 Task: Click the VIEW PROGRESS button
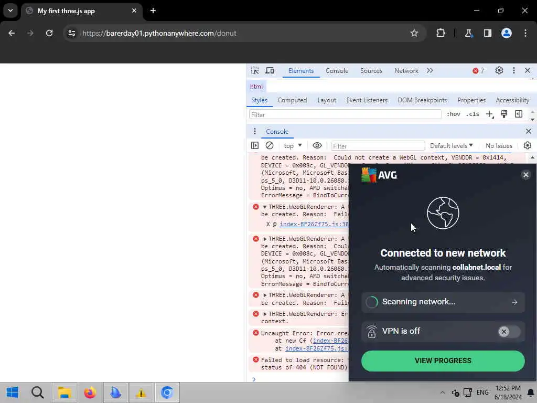[x=443, y=361]
